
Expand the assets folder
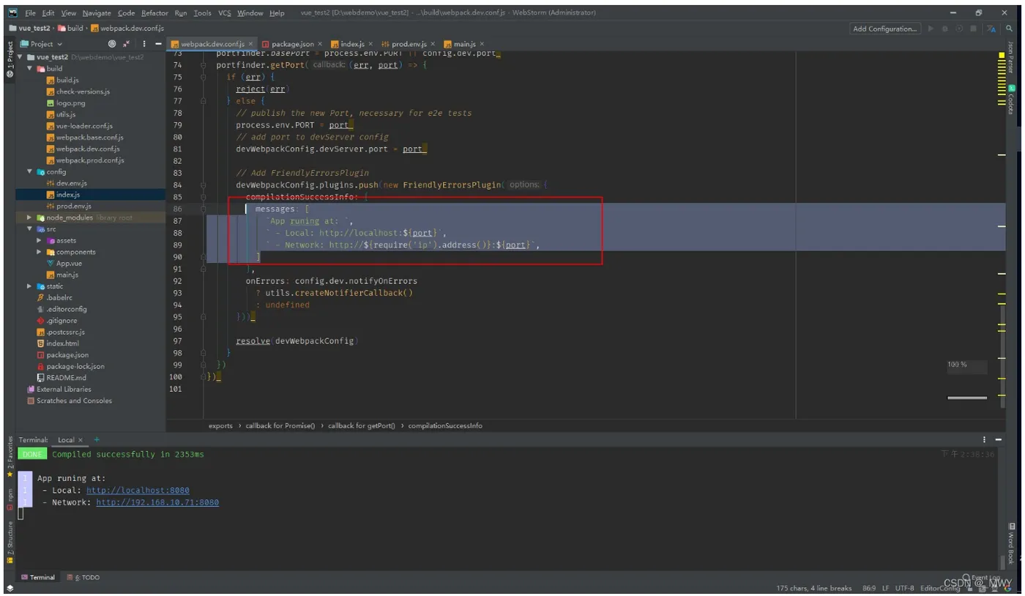point(40,240)
